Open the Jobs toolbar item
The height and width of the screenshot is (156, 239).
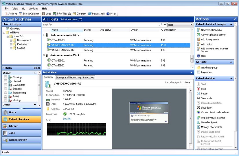(47, 14)
